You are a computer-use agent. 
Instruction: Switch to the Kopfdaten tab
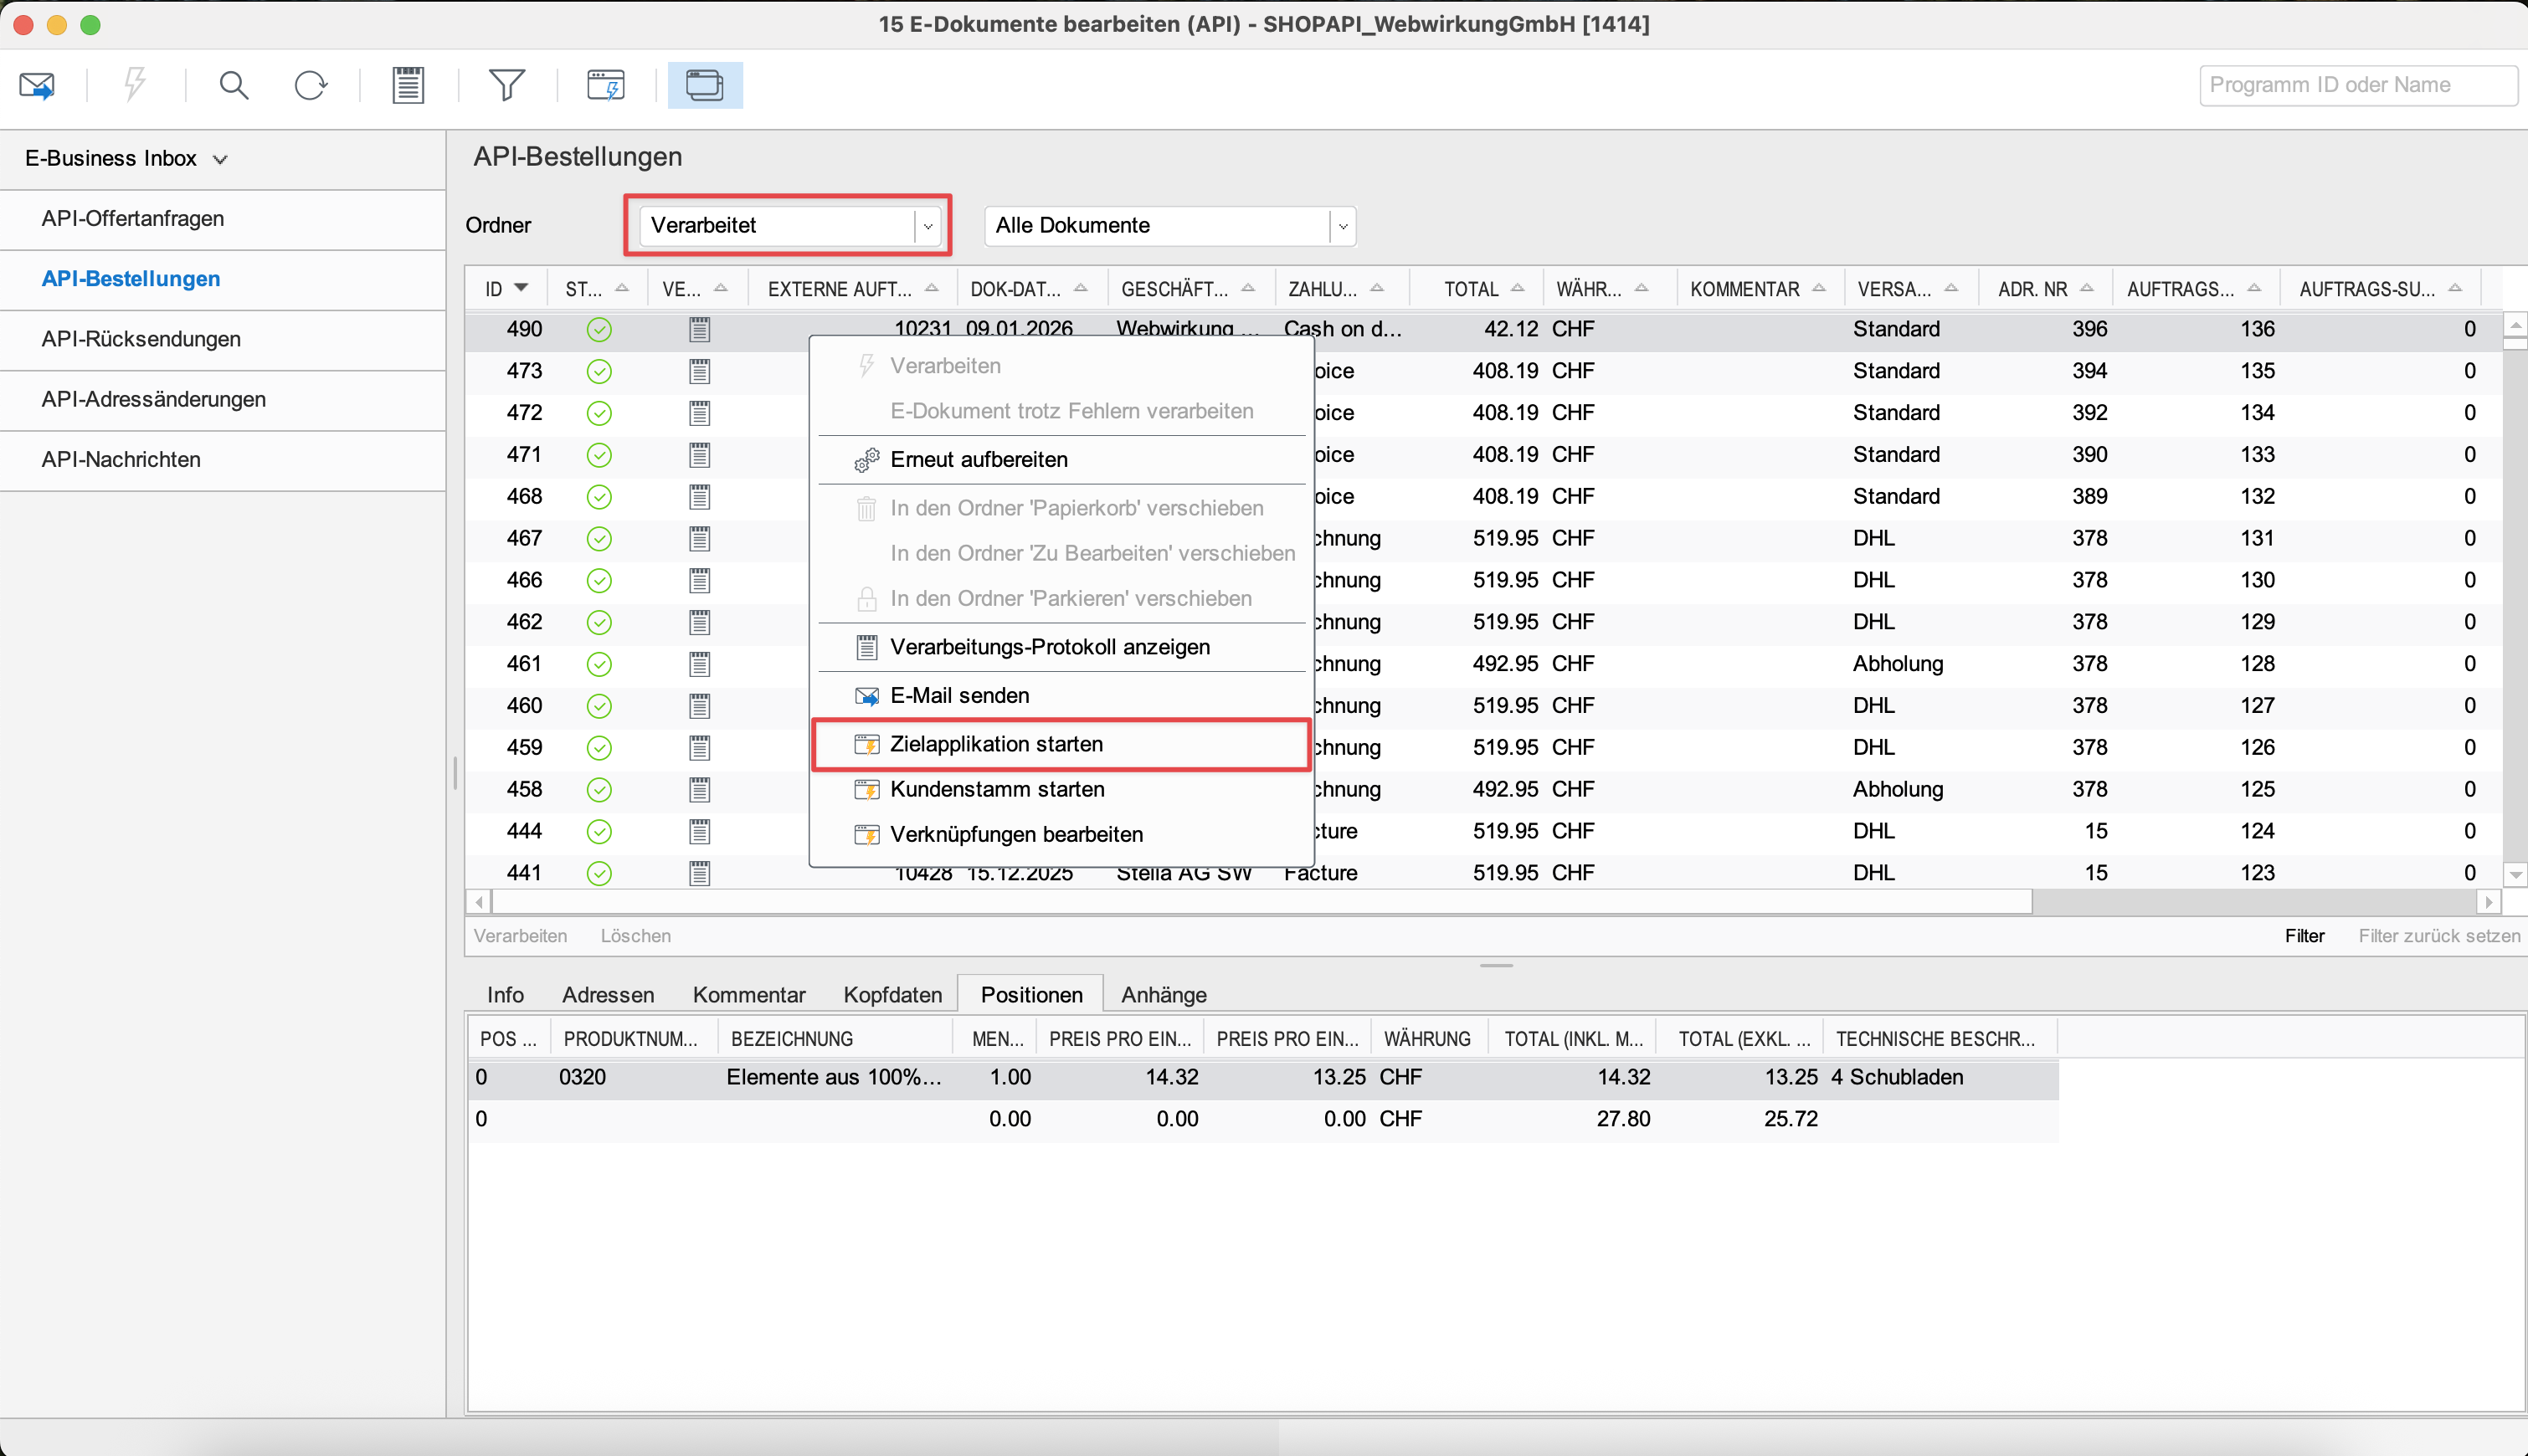click(891, 994)
